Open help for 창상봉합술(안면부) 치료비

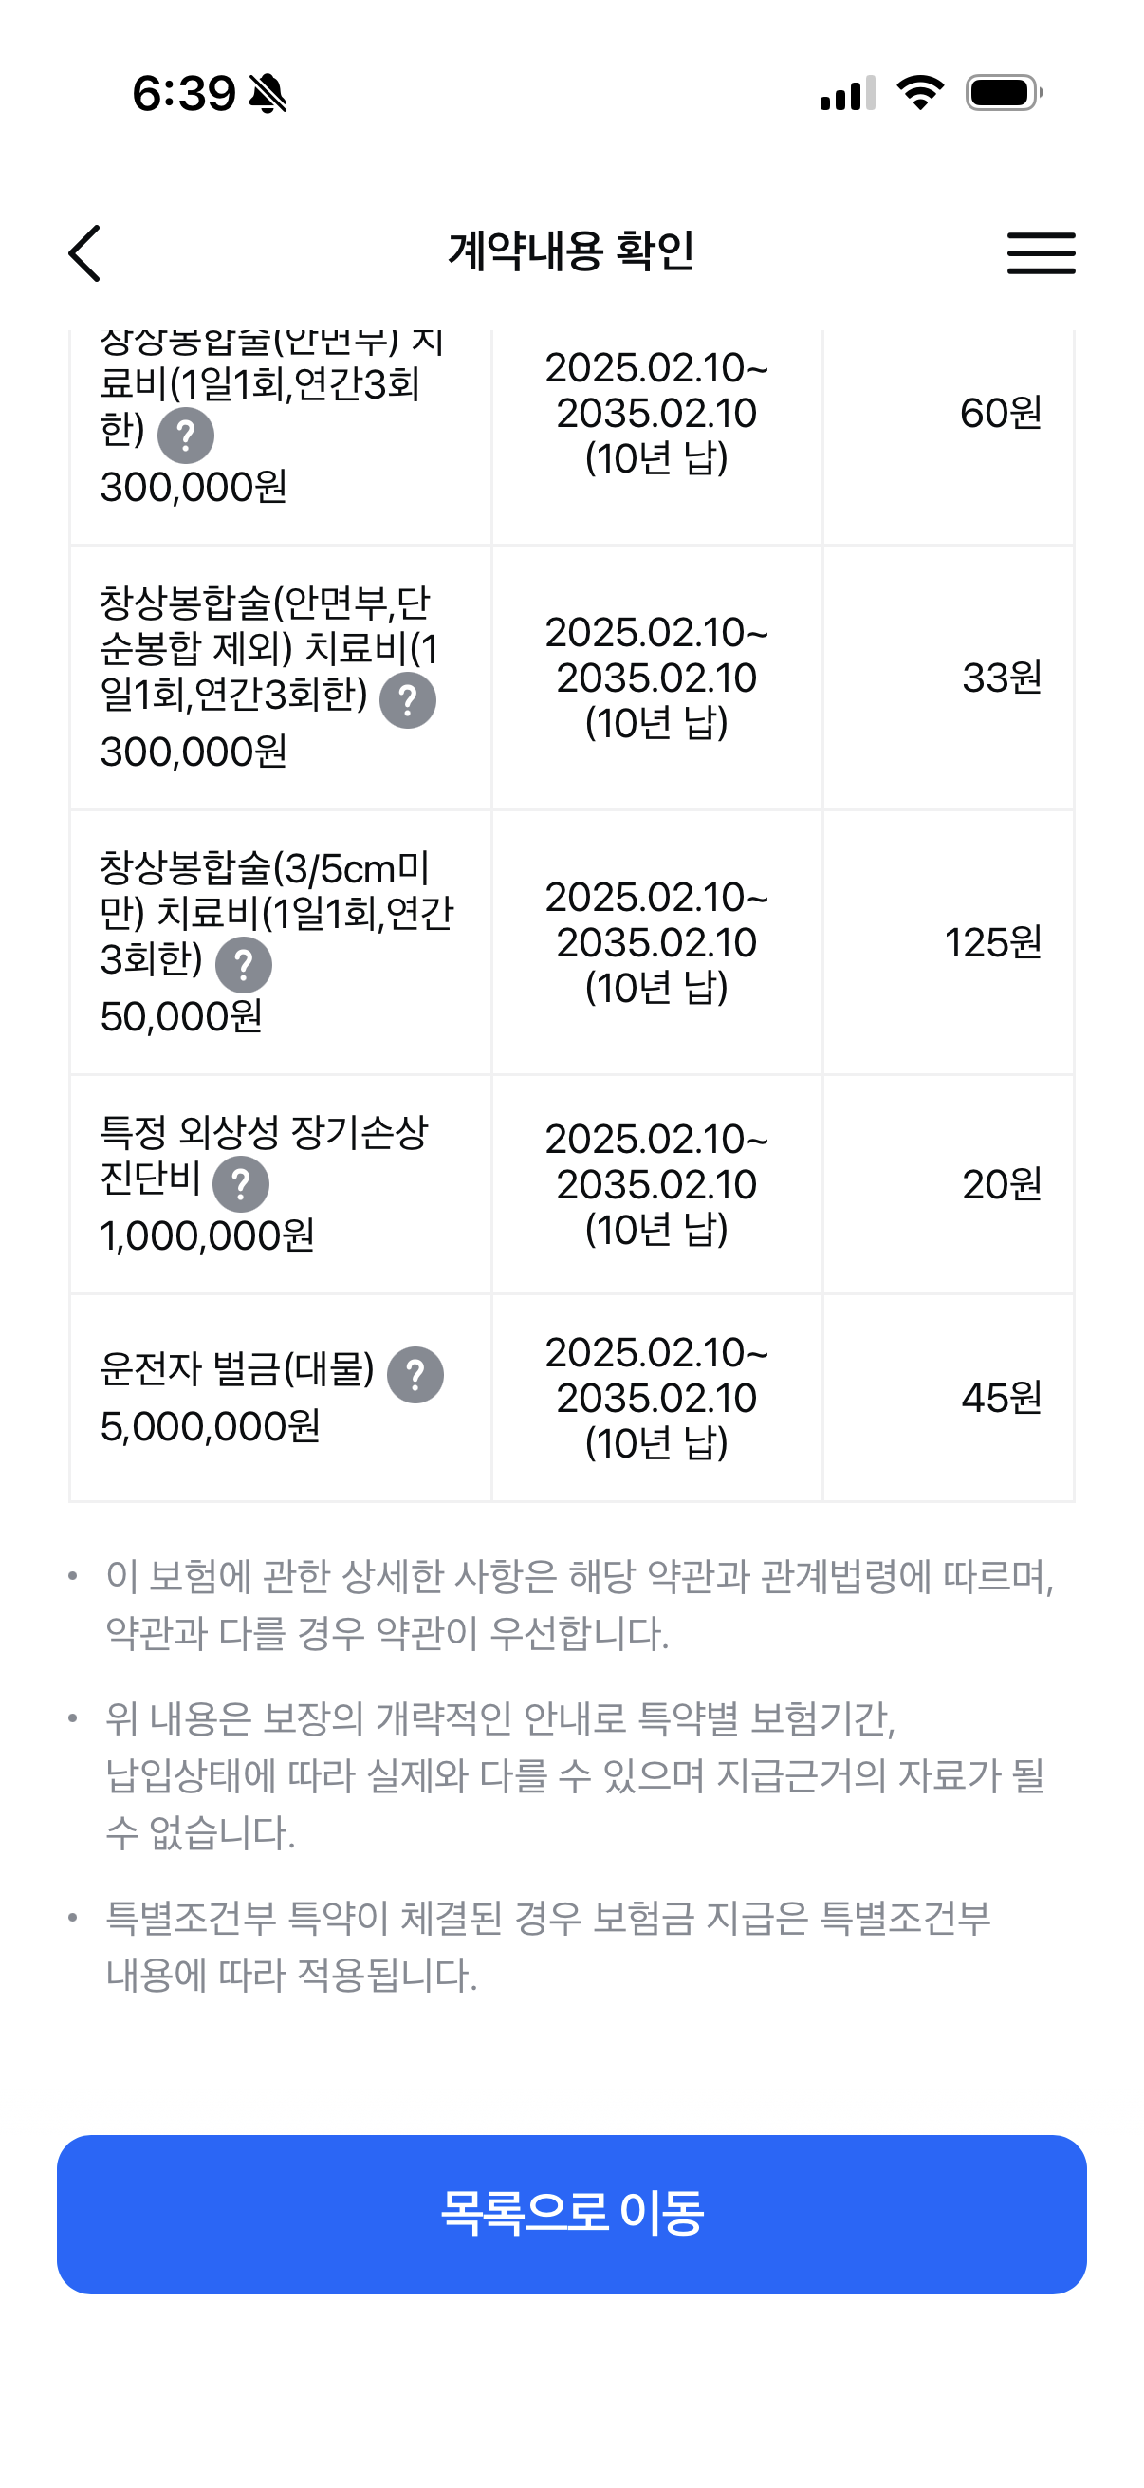pos(185,436)
